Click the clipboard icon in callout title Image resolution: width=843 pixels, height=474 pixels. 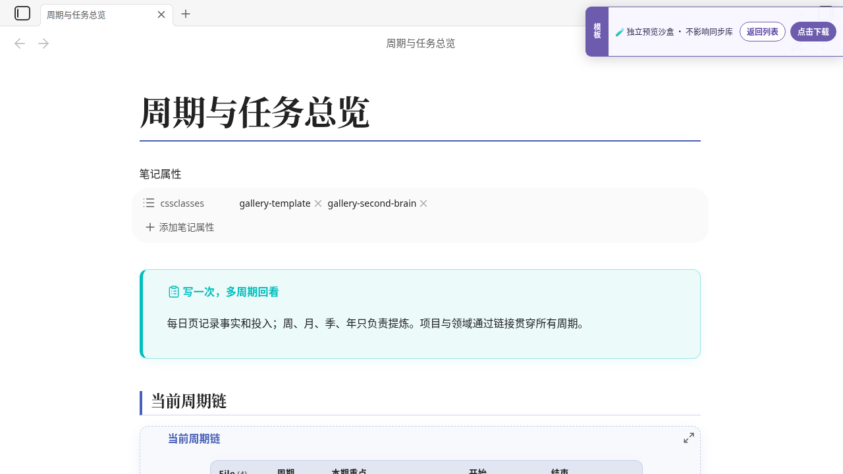coord(174,292)
